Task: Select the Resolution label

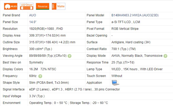Action: pos(10,29)
